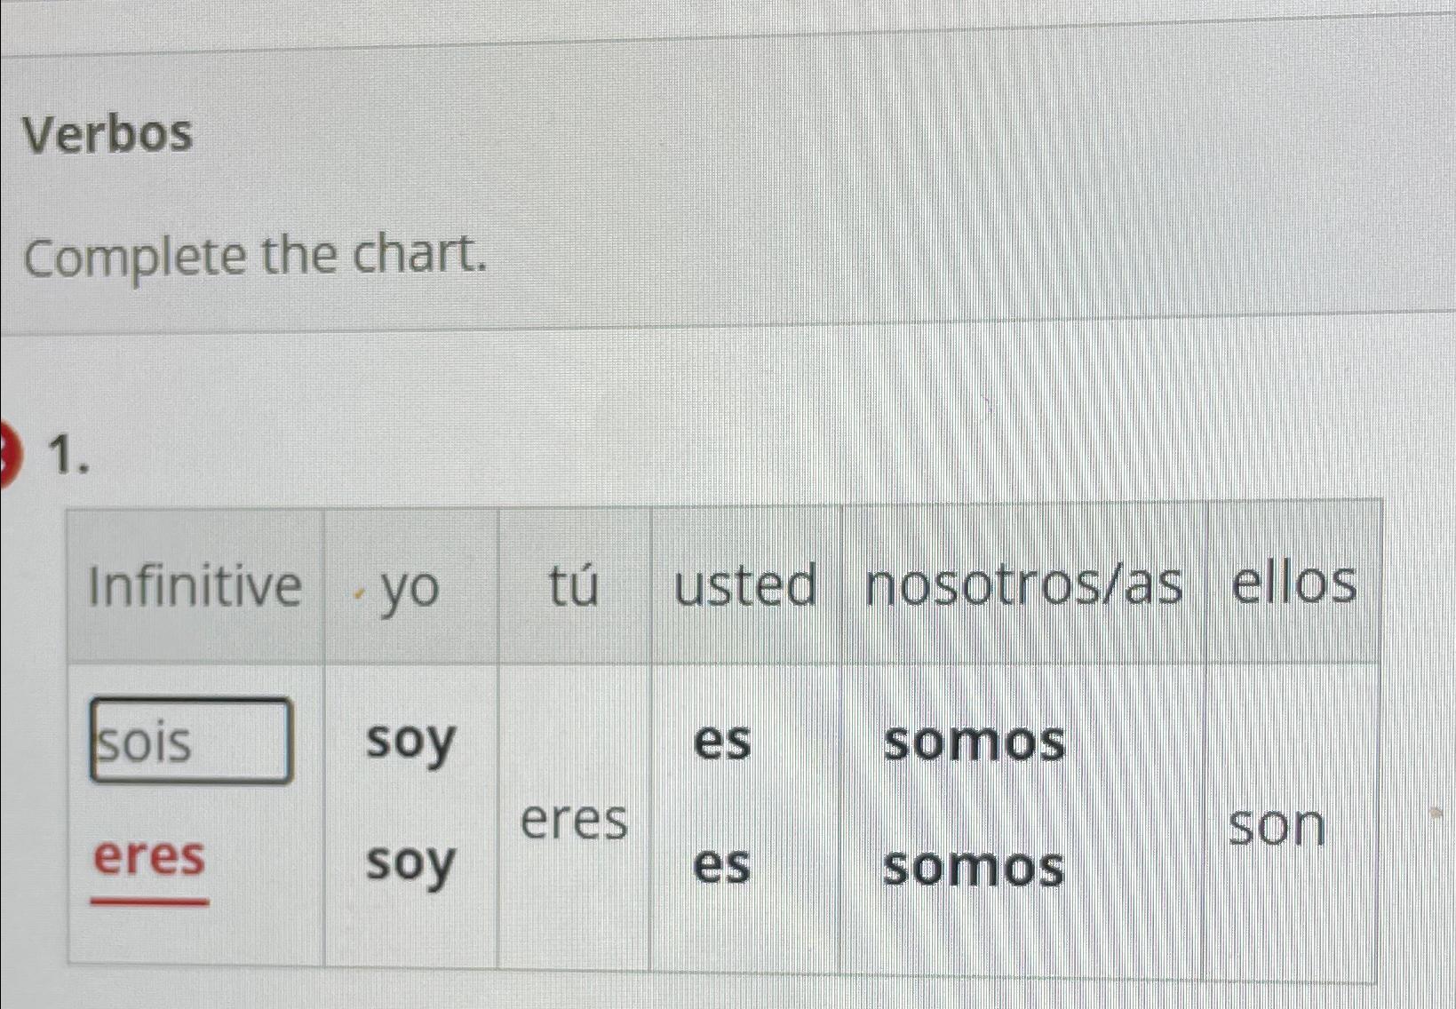1456x1009 pixels.
Task: Click the tú column header
Action: pos(573,584)
